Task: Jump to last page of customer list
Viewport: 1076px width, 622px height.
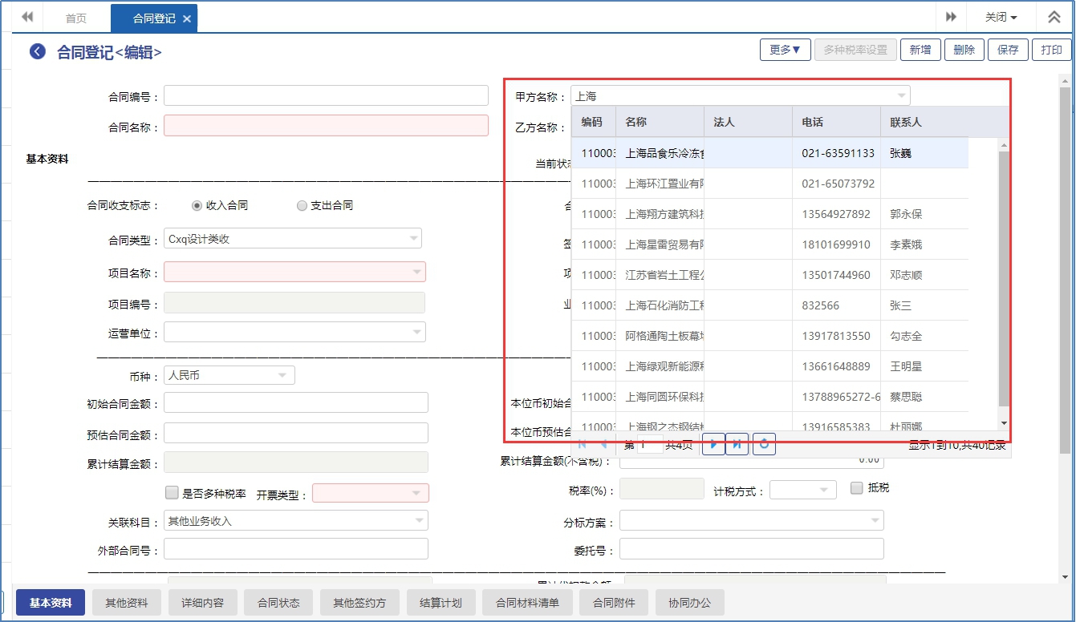Action: click(737, 444)
